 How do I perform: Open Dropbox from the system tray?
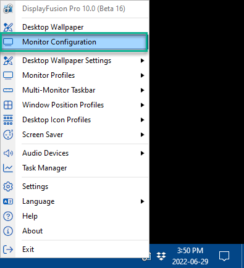161,256
